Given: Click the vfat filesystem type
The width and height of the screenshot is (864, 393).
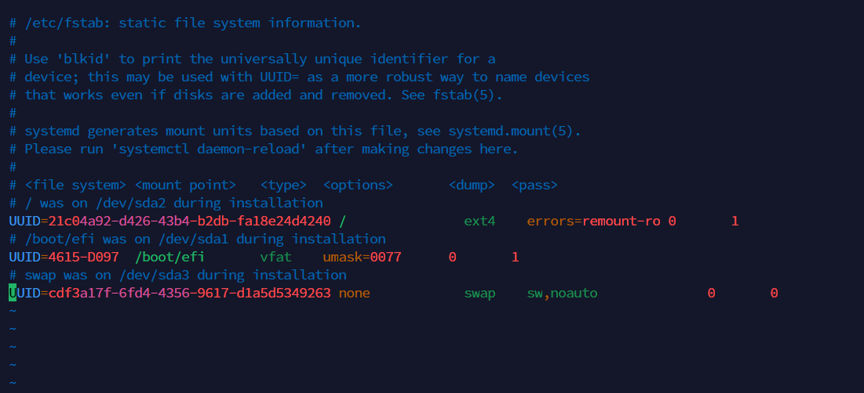Looking at the screenshot, I should pos(275,257).
